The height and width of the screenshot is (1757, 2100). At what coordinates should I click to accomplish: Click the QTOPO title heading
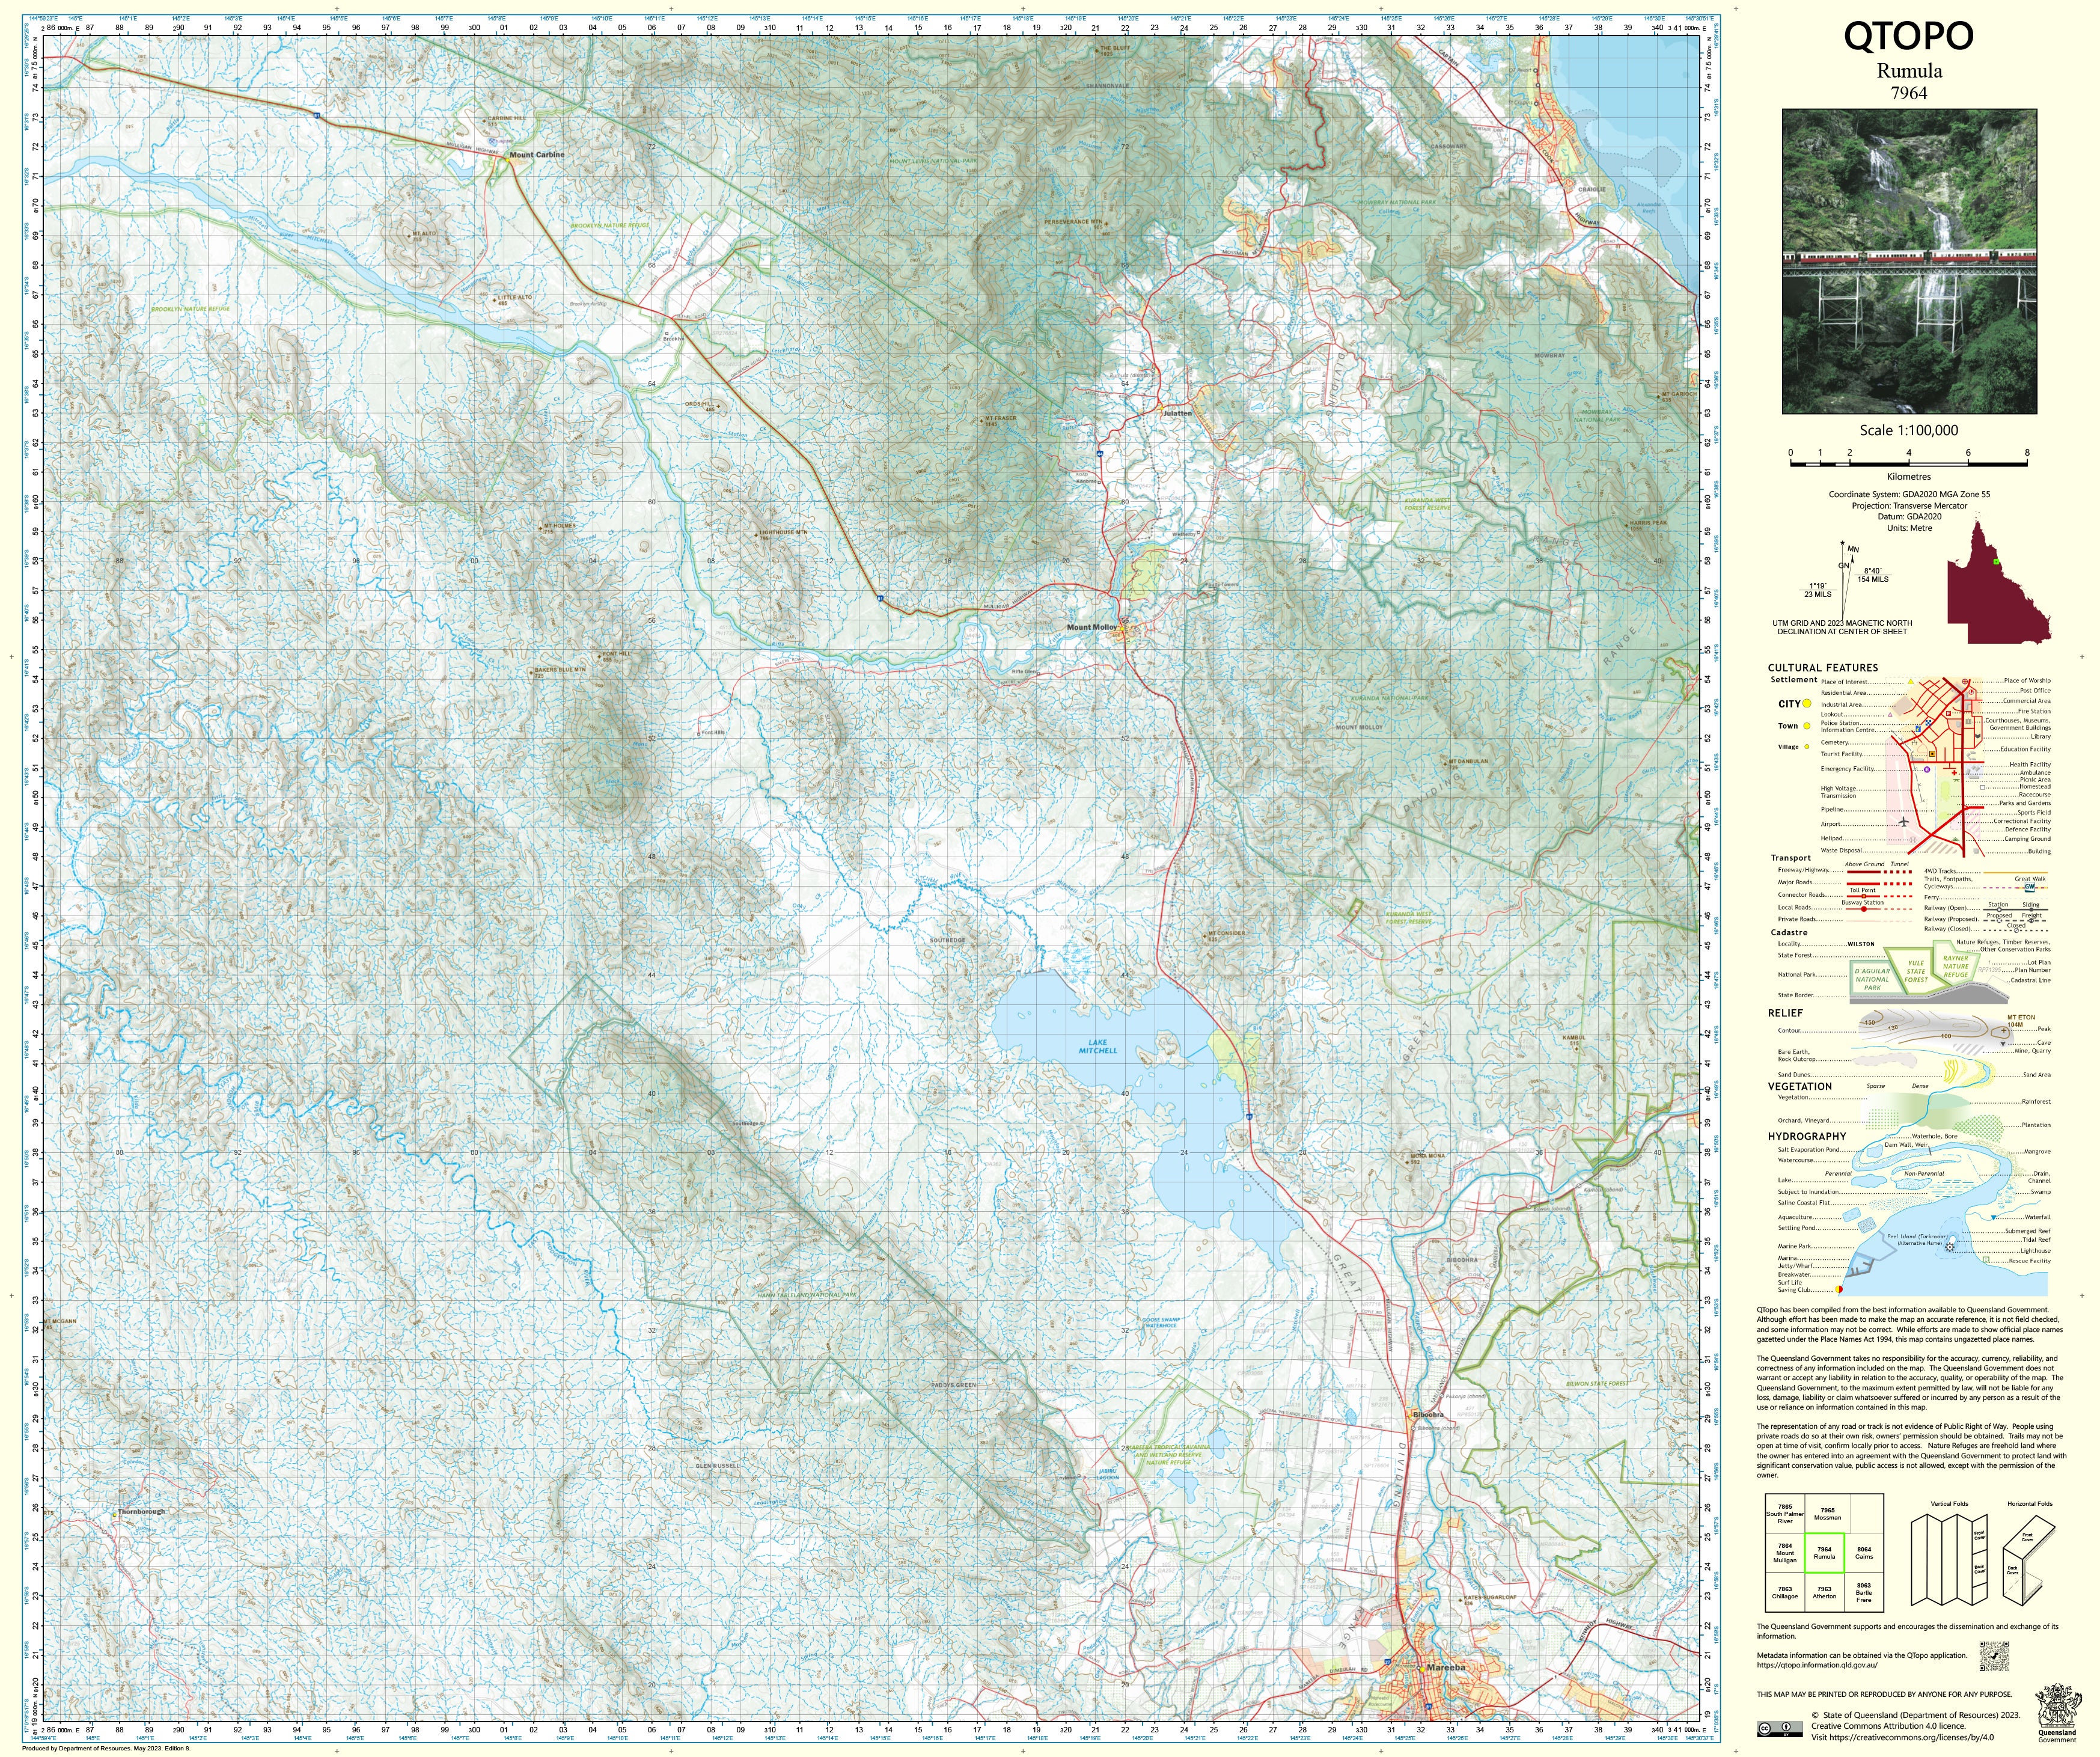tap(1908, 36)
